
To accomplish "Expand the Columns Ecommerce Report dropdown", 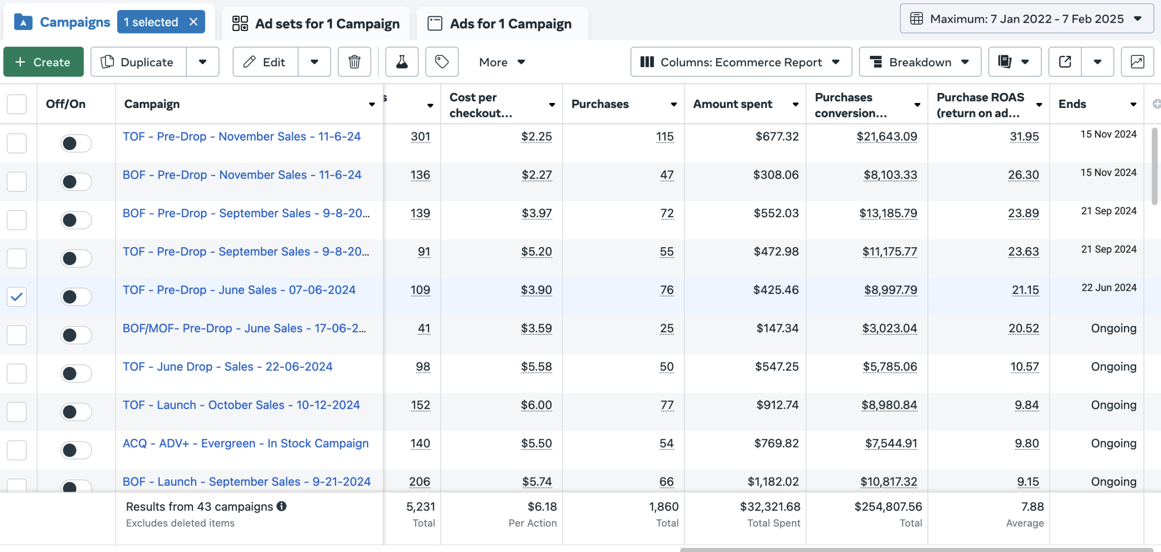I will point(741,62).
